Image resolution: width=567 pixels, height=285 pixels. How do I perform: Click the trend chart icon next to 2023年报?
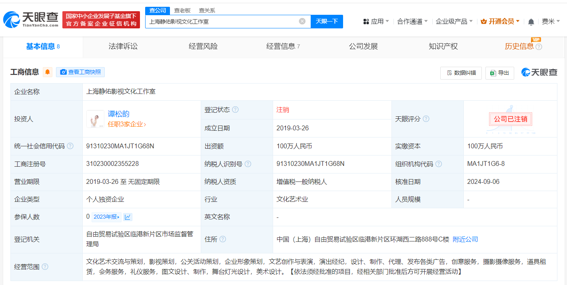coord(128,217)
